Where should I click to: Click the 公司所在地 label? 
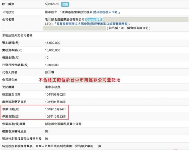pos(10,80)
